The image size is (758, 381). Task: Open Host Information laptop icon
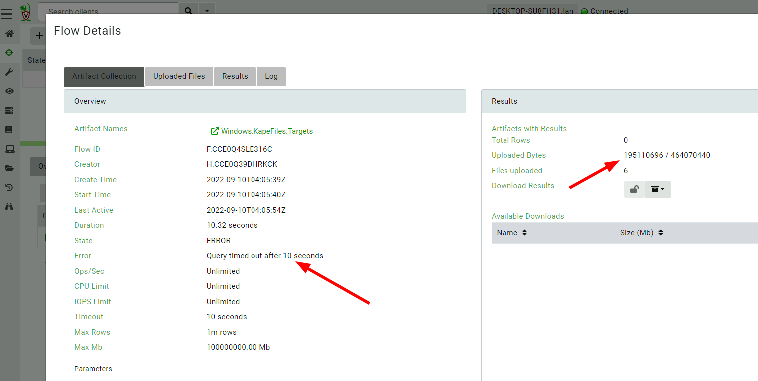click(9, 149)
